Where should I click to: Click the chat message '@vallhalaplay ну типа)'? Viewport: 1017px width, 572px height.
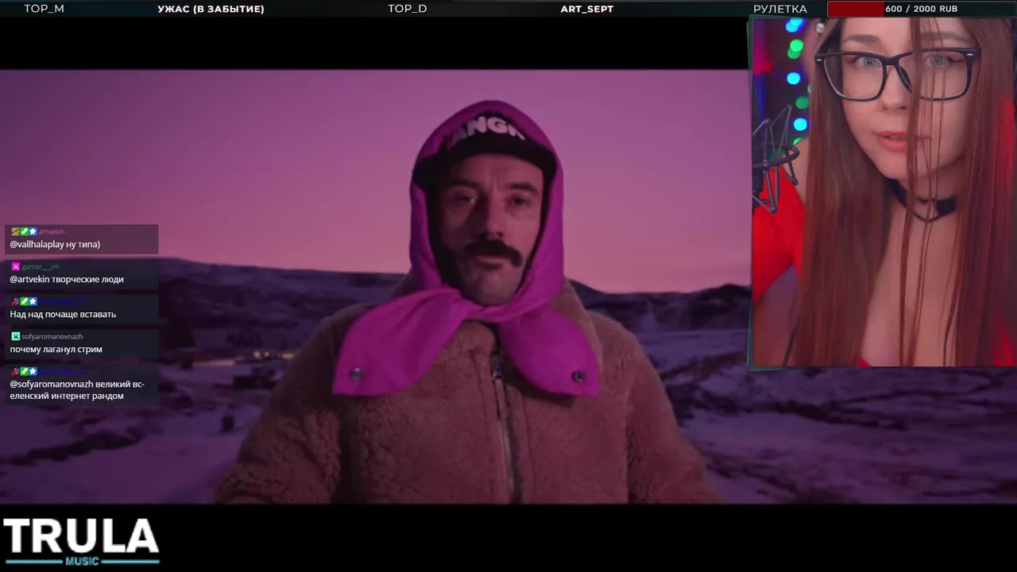pos(55,245)
